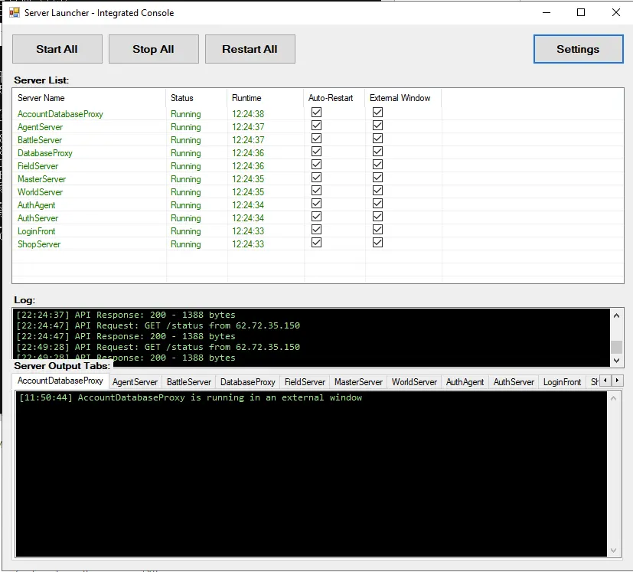Select the AuthAgent row name

pos(36,205)
